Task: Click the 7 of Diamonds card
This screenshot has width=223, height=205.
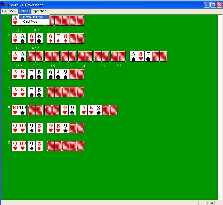Action: 58,38
